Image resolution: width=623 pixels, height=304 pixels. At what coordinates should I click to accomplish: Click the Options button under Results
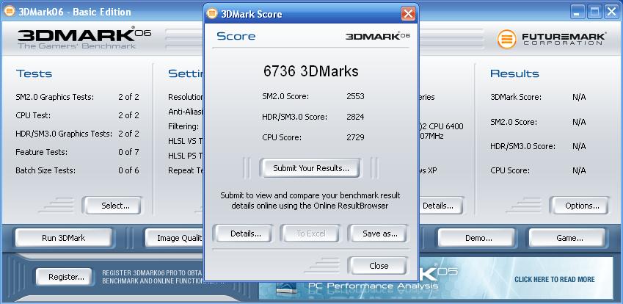coord(579,206)
